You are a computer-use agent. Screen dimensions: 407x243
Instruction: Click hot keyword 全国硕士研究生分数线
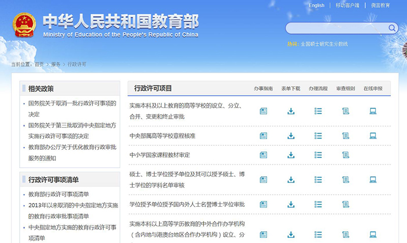(324, 44)
